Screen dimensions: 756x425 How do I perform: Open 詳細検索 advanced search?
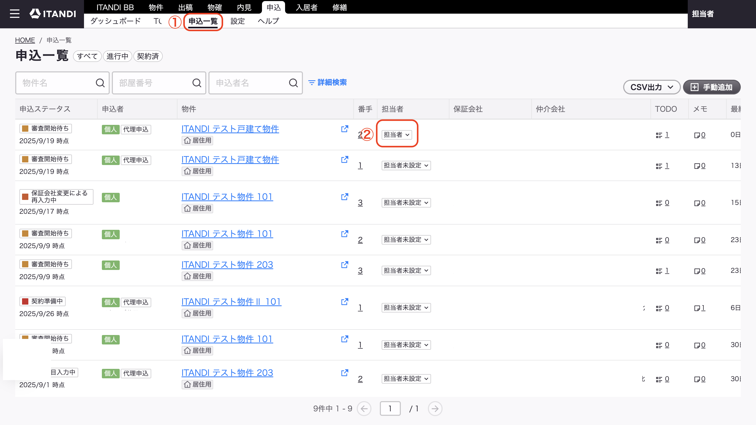pos(328,83)
